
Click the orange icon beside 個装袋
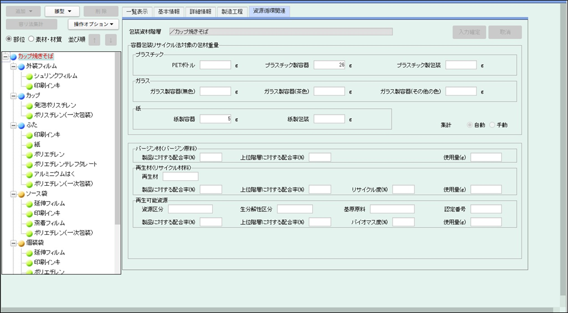pyautogui.click(x=21, y=243)
